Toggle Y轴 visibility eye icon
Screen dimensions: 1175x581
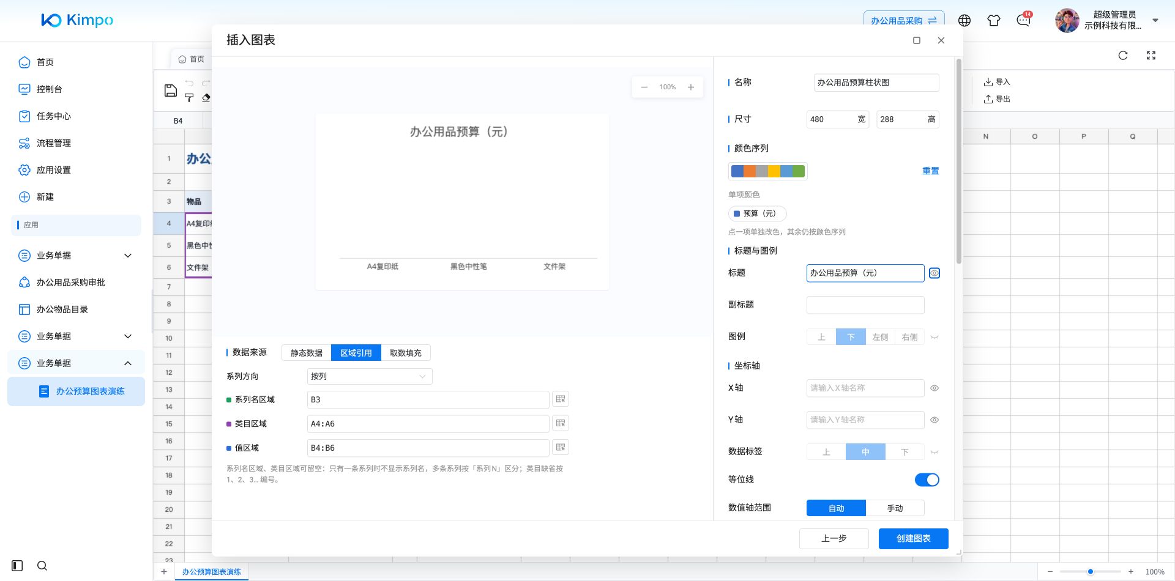pos(934,420)
